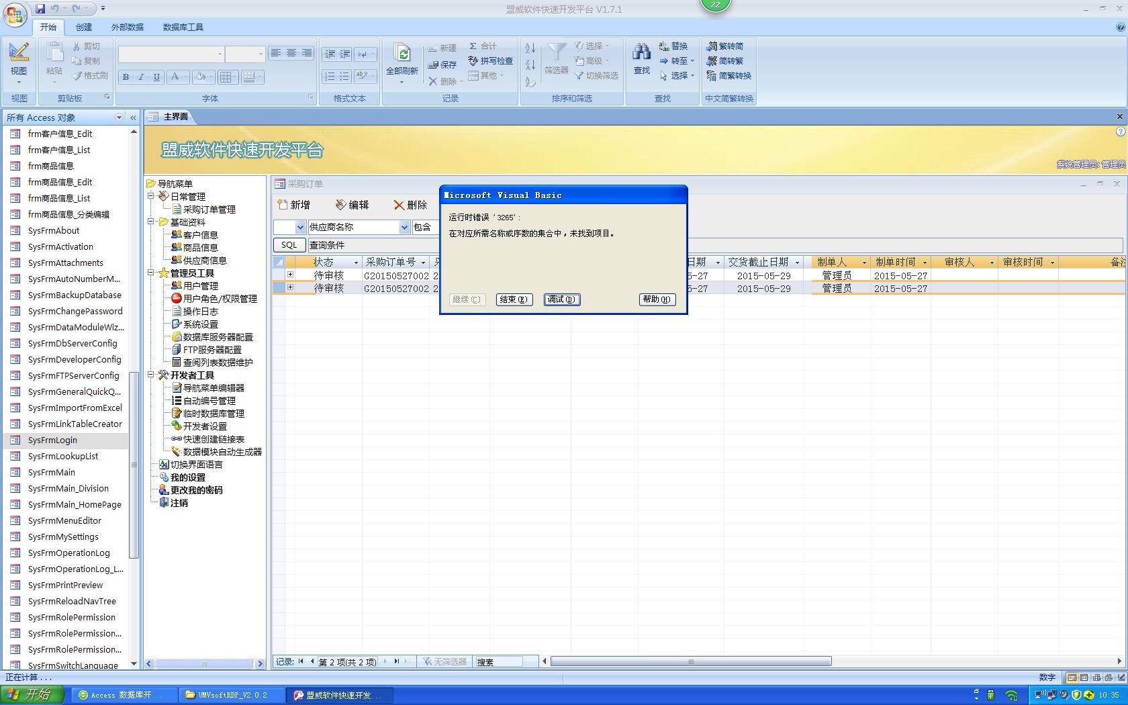Screen dimensions: 1128x705
Task: Open 数据模块自动生成器 in navigation tree
Action: coord(222,452)
